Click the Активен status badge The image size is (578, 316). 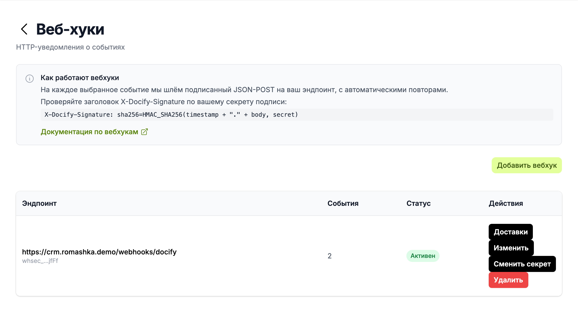[x=423, y=256]
